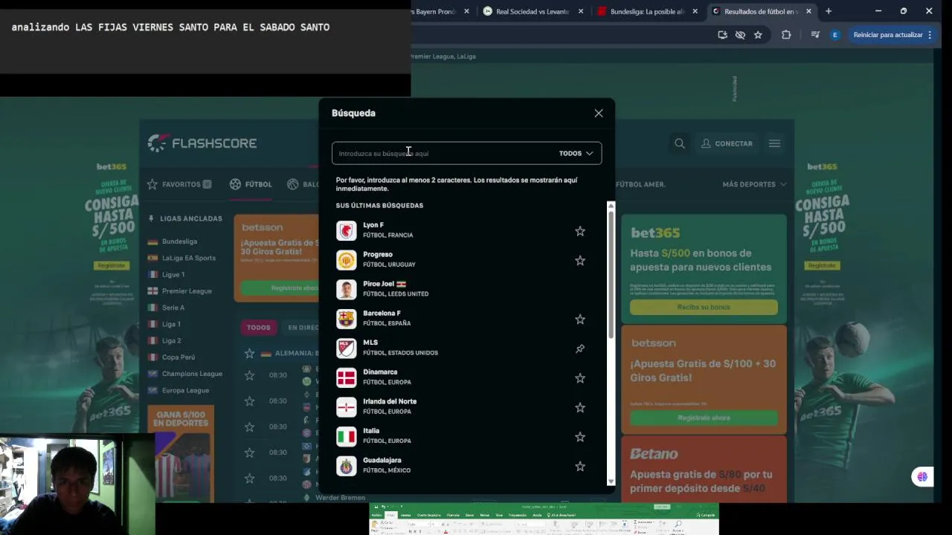The image size is (952, 535).
Task: Toggle the star for Progreso
Action: 580,260
